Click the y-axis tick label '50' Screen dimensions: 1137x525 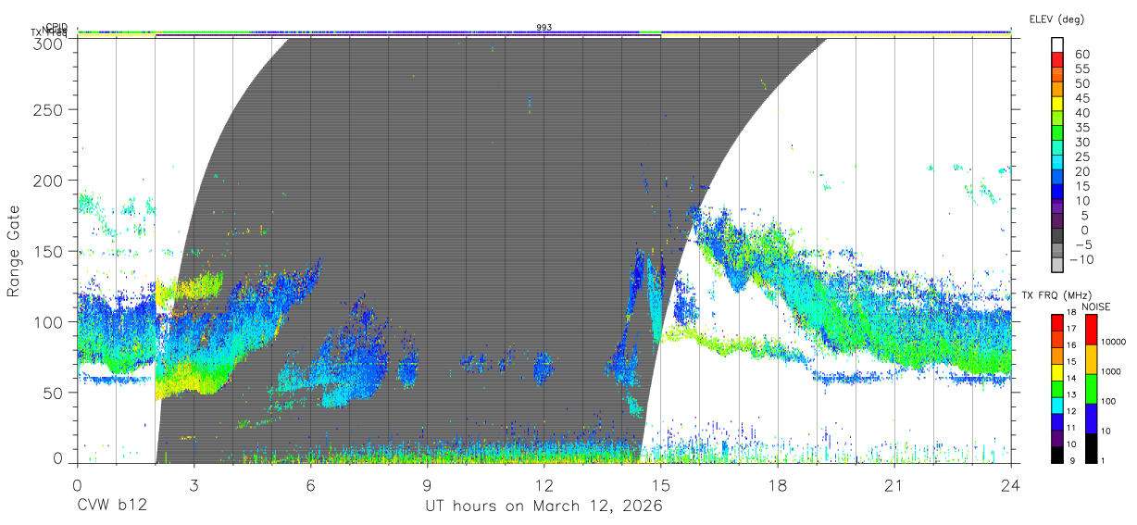(54, 392)
